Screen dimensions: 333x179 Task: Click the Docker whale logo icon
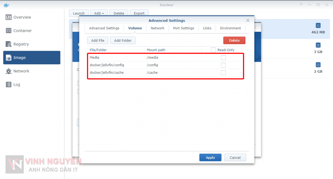(4, 5)
